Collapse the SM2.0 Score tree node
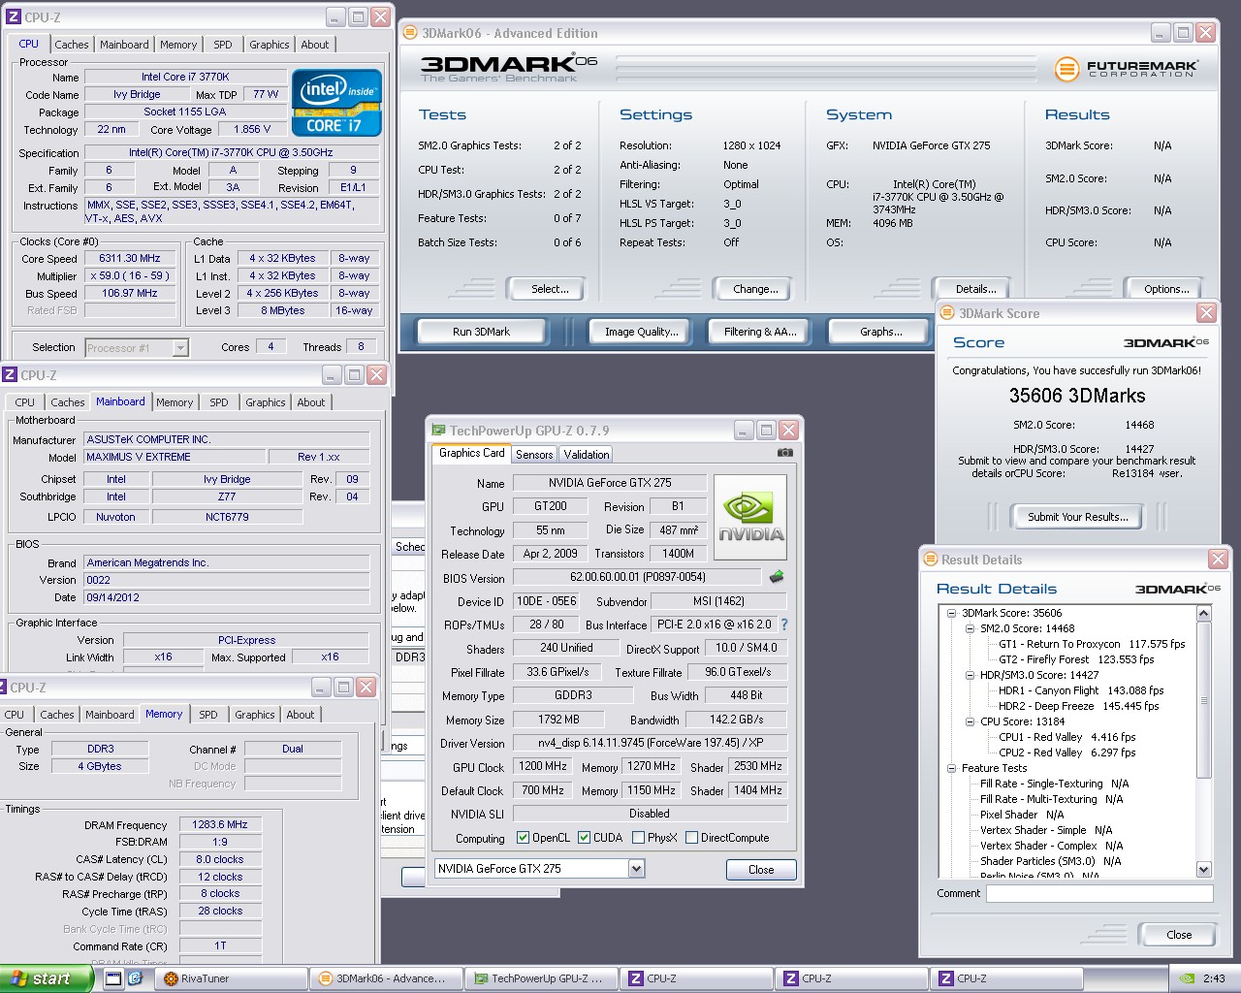 coord(970,628)
